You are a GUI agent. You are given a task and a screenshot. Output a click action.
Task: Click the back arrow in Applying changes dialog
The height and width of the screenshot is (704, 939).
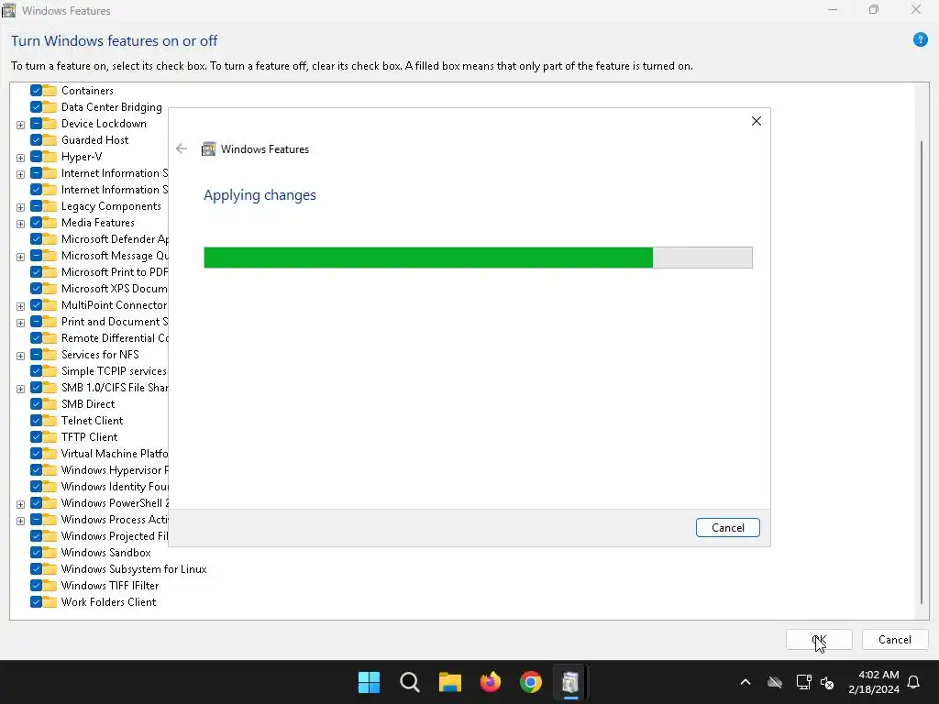coord(182,148)
